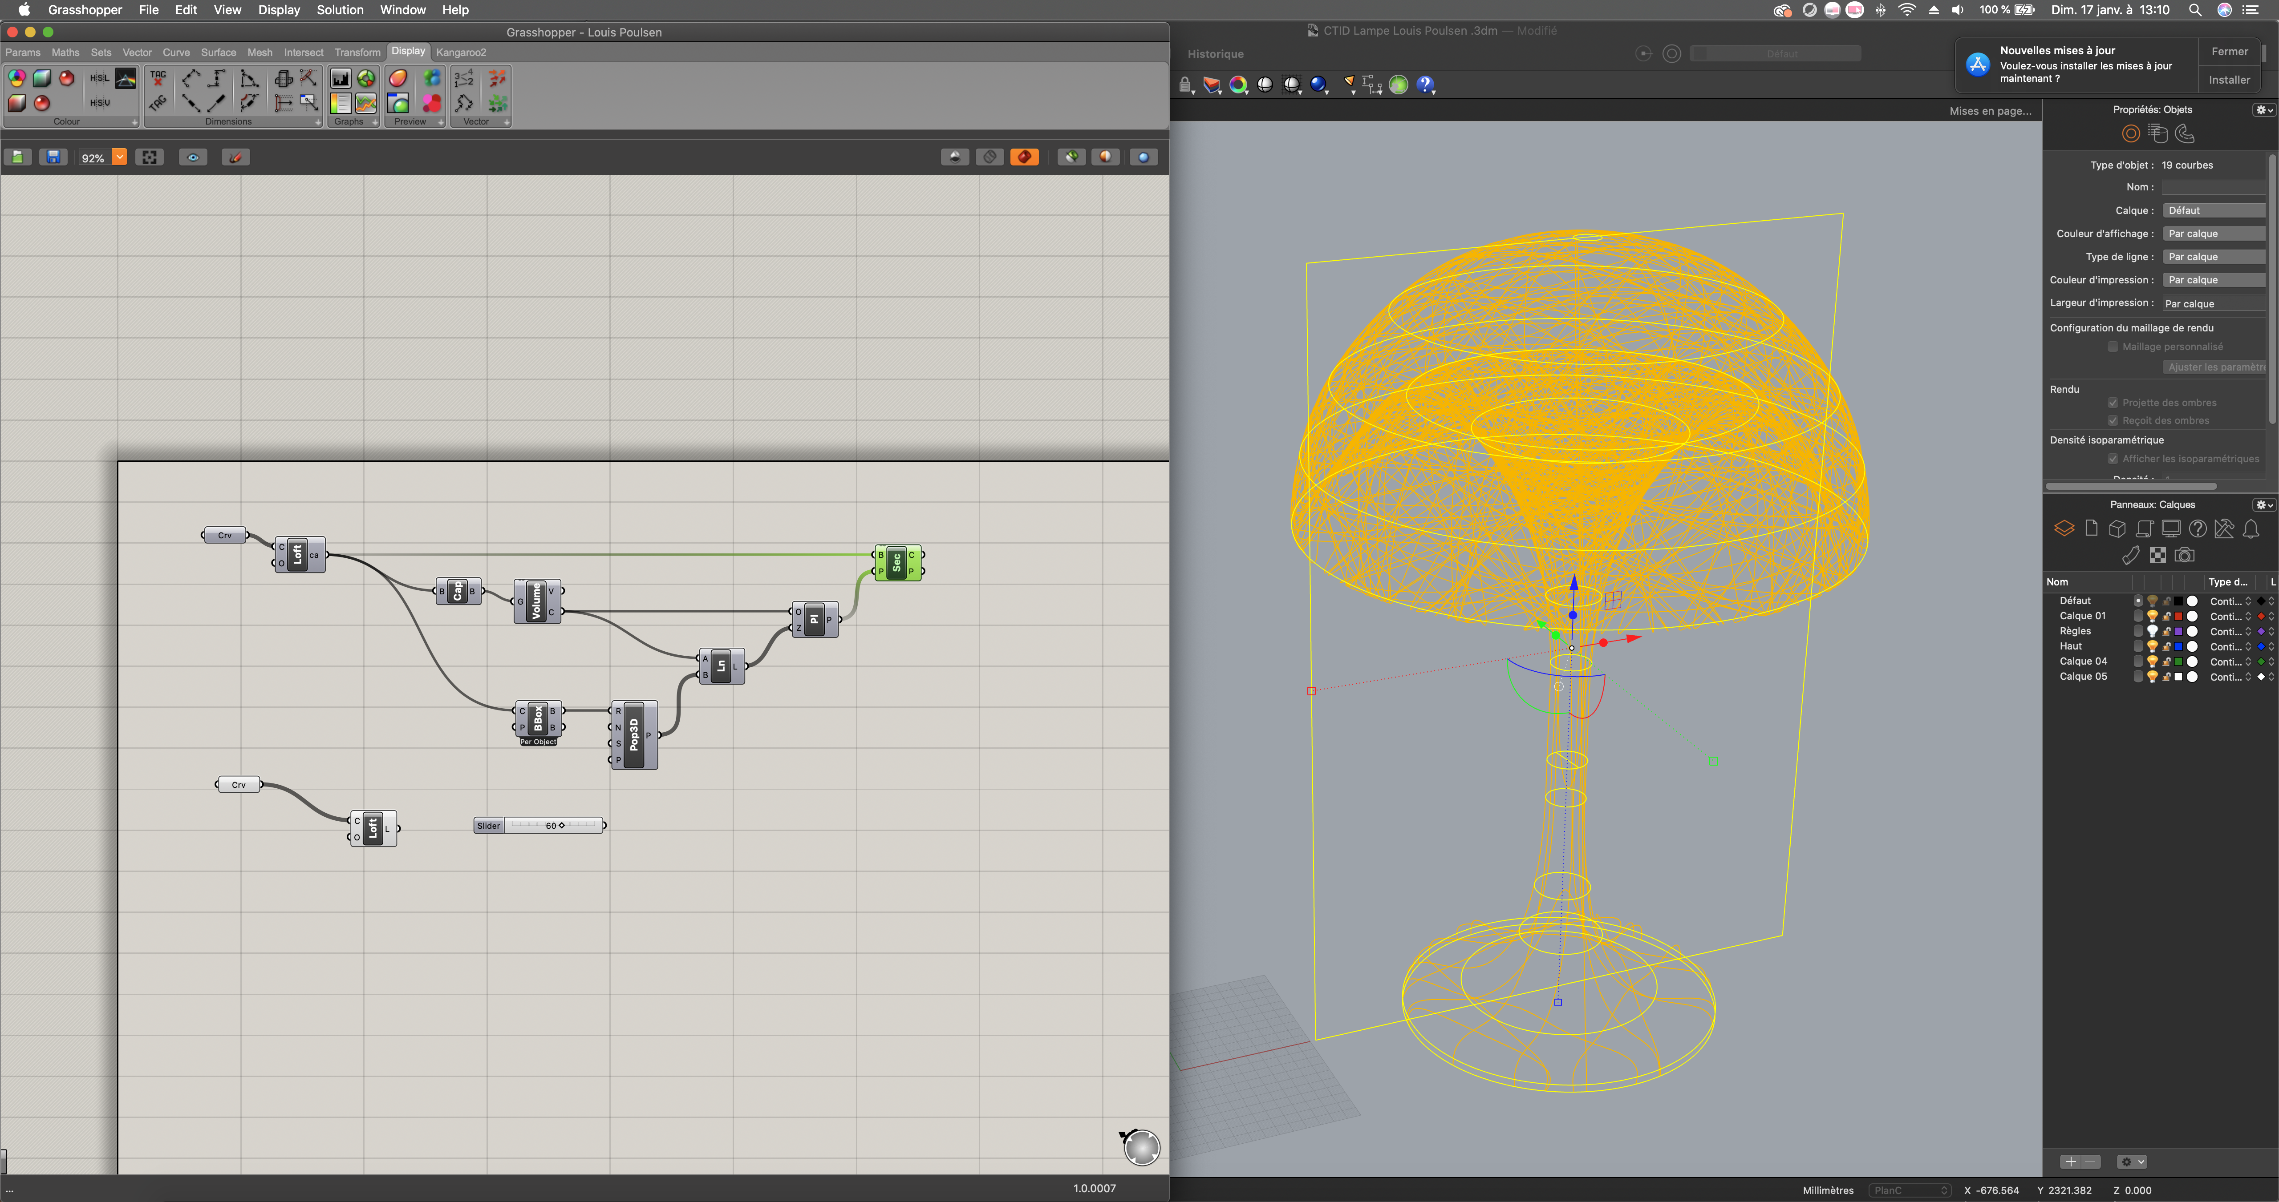
Task: Open the named views eye button
Action: [193, 157]
